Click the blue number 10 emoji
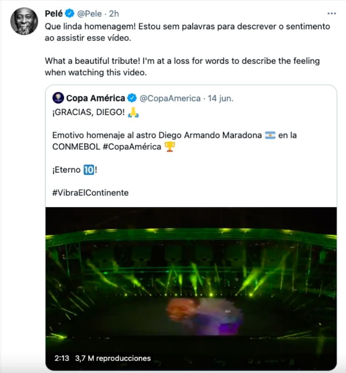346x373 pixels. [88, 171]
